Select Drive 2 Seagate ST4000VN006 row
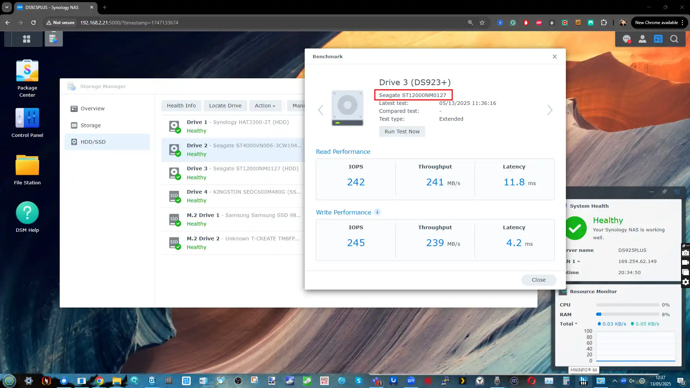The width and height of the screenshot is (690, 388). click(x=233, y=150)
